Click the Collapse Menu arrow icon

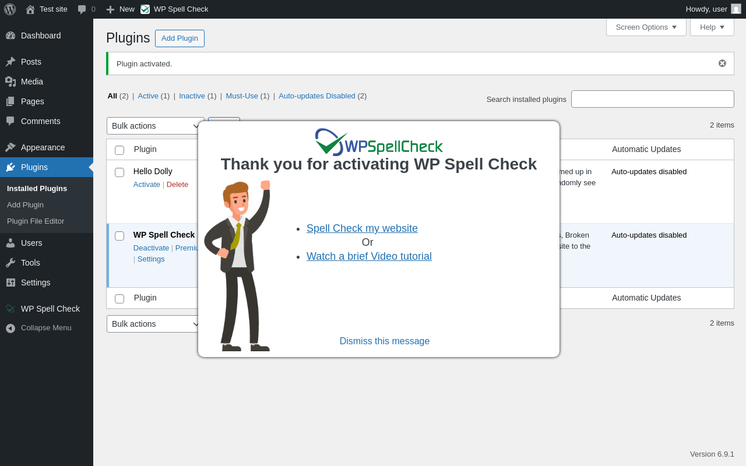tap(10, 328)
